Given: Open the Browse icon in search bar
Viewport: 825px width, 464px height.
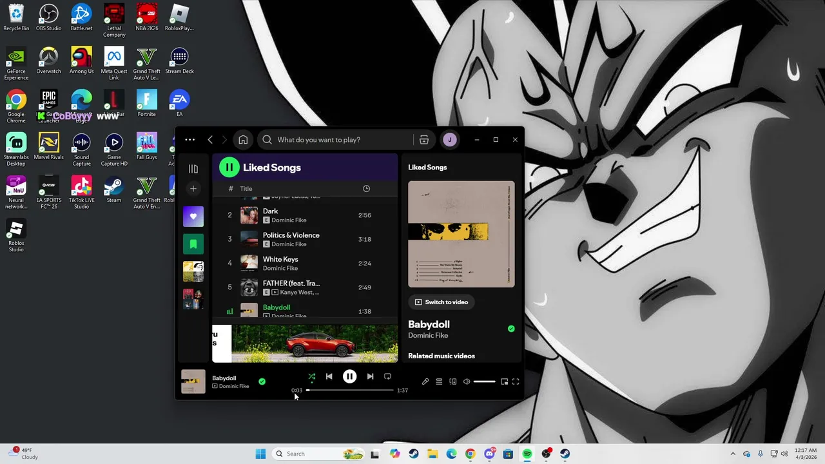Looking at the screenshot, I should tap(423, 140).
